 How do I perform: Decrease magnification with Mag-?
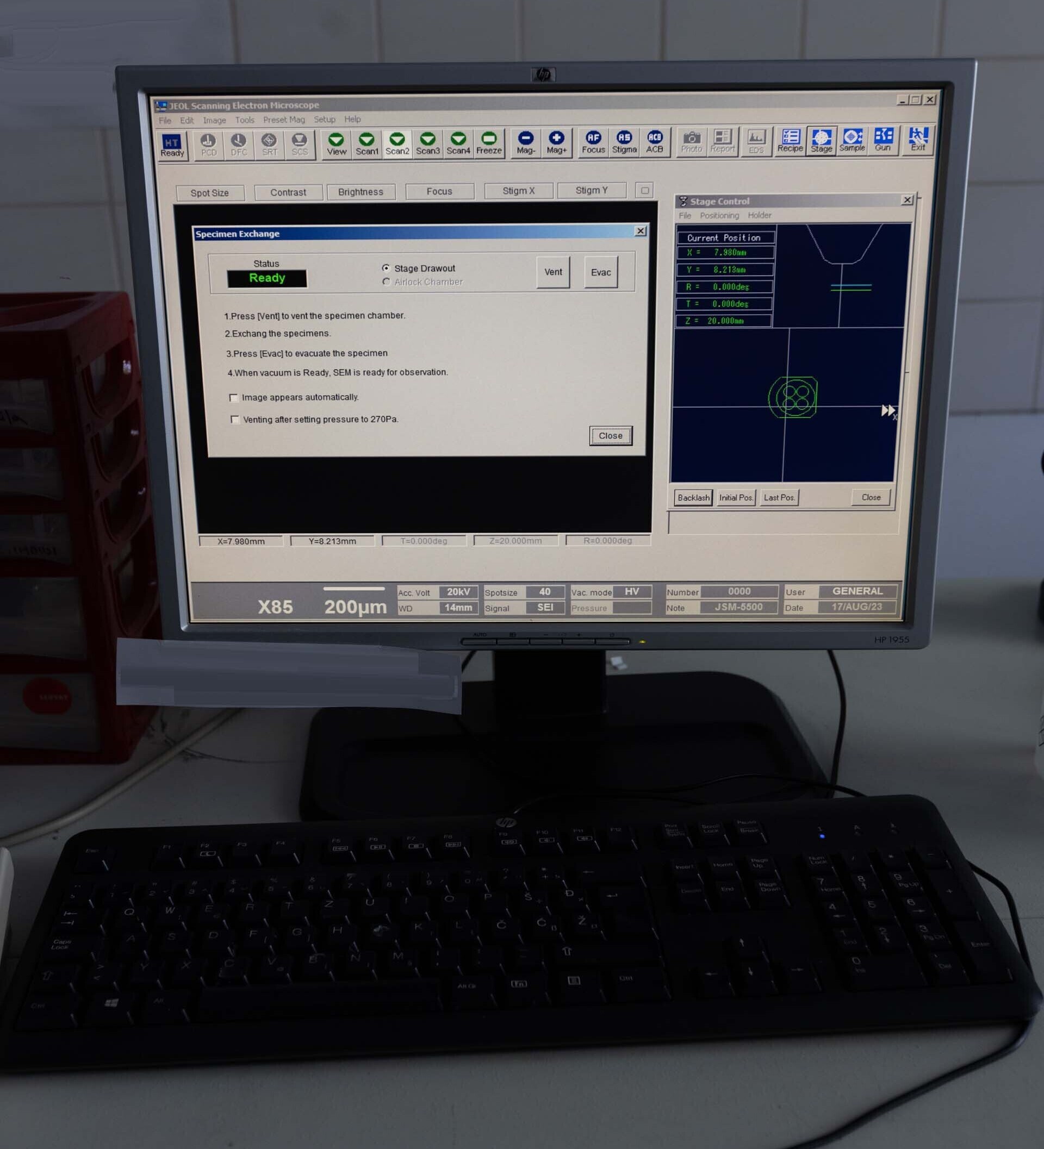coord(526,142)
